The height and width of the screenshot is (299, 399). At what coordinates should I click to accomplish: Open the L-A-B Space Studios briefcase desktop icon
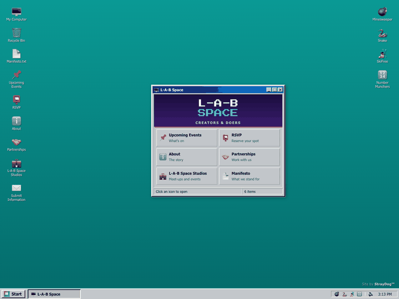[16, 167]
